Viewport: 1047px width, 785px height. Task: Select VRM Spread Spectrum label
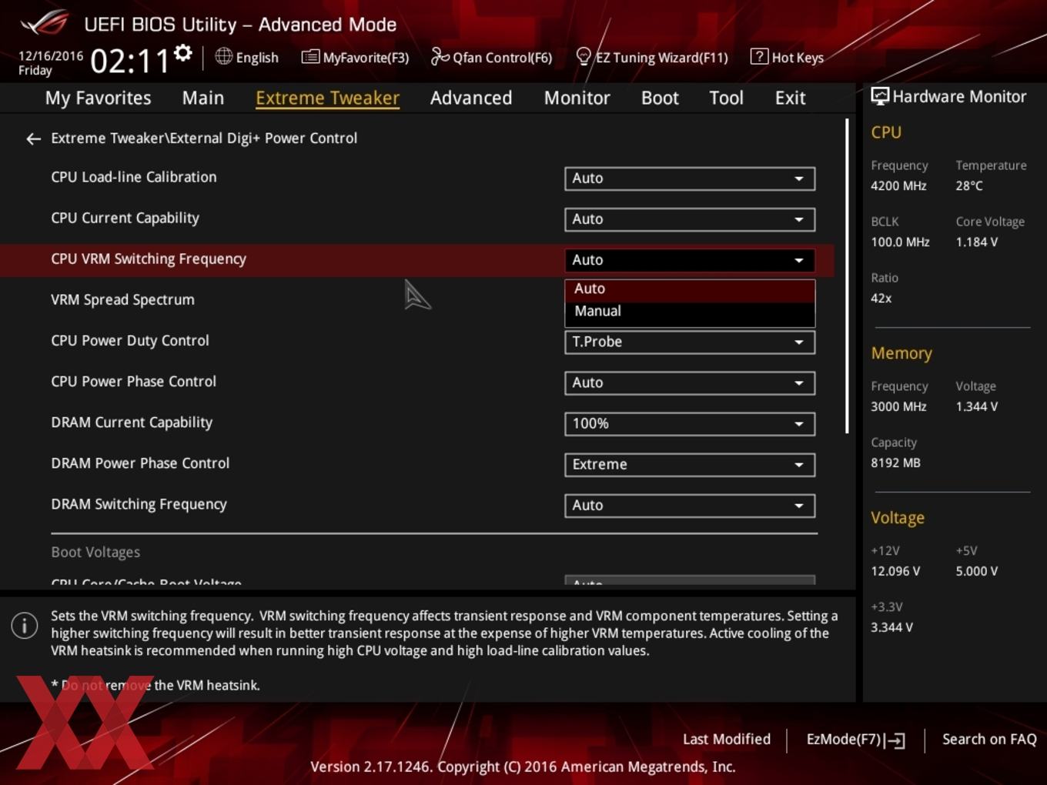122,299
